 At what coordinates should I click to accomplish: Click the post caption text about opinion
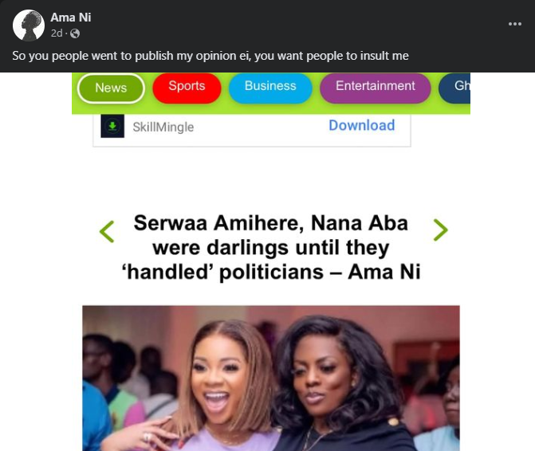pyautogui.click(x=210, y=56)
